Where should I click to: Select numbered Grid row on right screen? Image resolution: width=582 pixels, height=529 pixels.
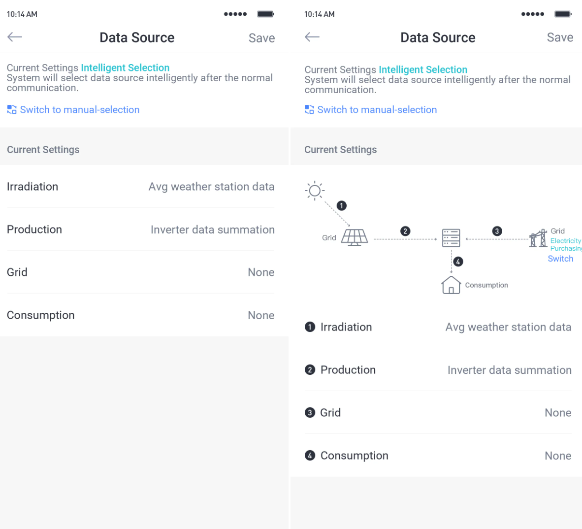pyautogui.click(x=438, y=413)
